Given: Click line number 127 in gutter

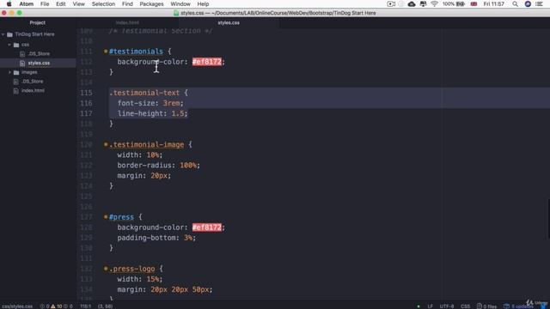Looking at the screenshot, I should (86, 217).
